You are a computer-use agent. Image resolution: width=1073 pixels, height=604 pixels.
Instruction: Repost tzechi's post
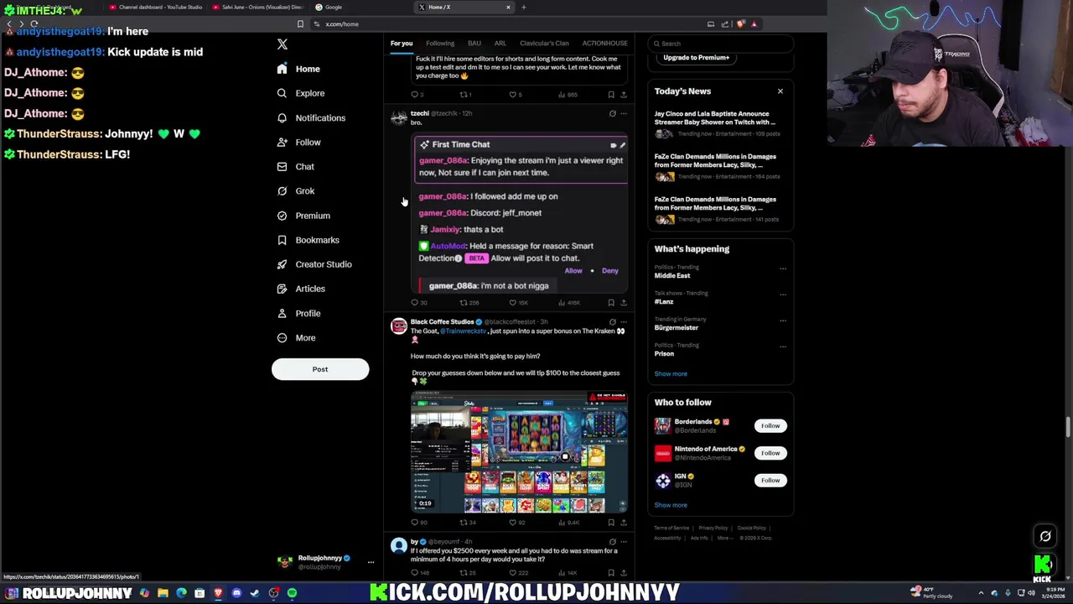pos(469,303)
